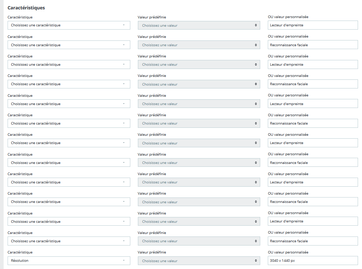Open the Résolution characteristic dropdown
Viewport: 362px width, 269px height.
tap(69, 261)
